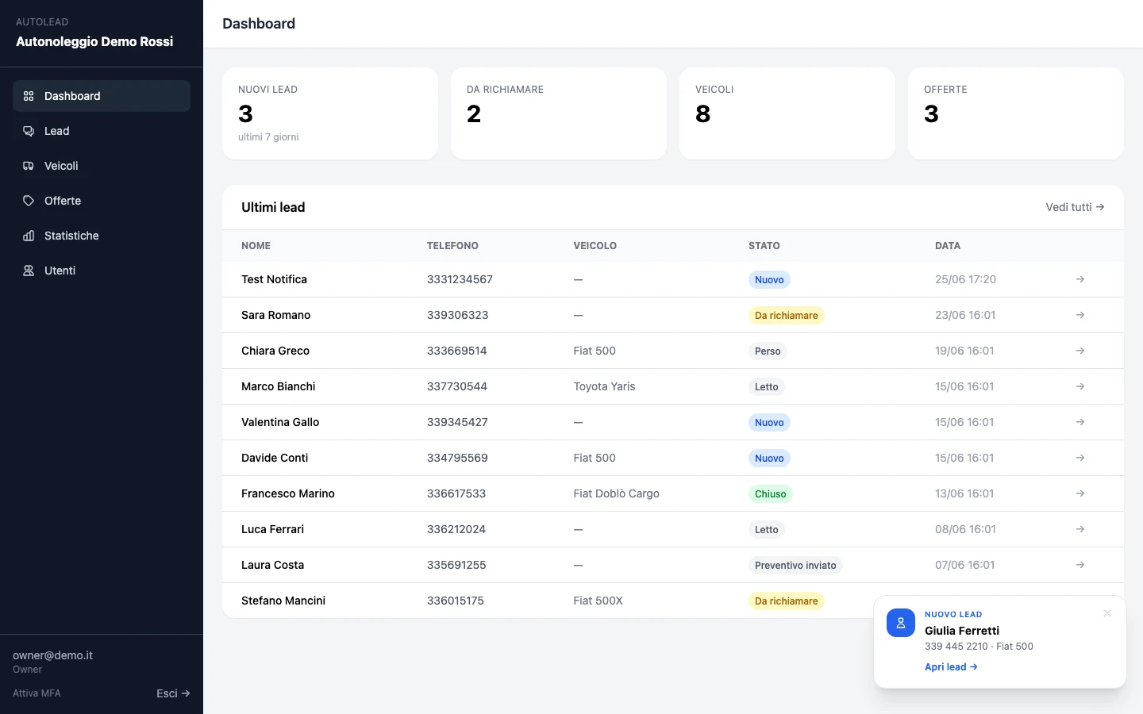Click phone number 339306323
Image resolution: width=1143 pixels, height=714 pixels.
click(457, 315)
